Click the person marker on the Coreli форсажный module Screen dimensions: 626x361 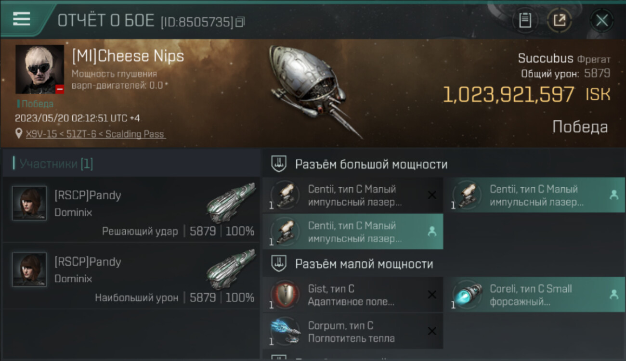coord(613,295)
